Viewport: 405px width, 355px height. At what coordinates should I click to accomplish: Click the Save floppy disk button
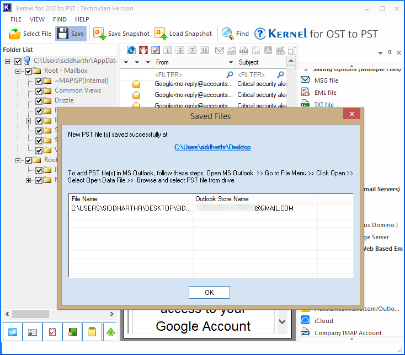[x=71, y=34]
